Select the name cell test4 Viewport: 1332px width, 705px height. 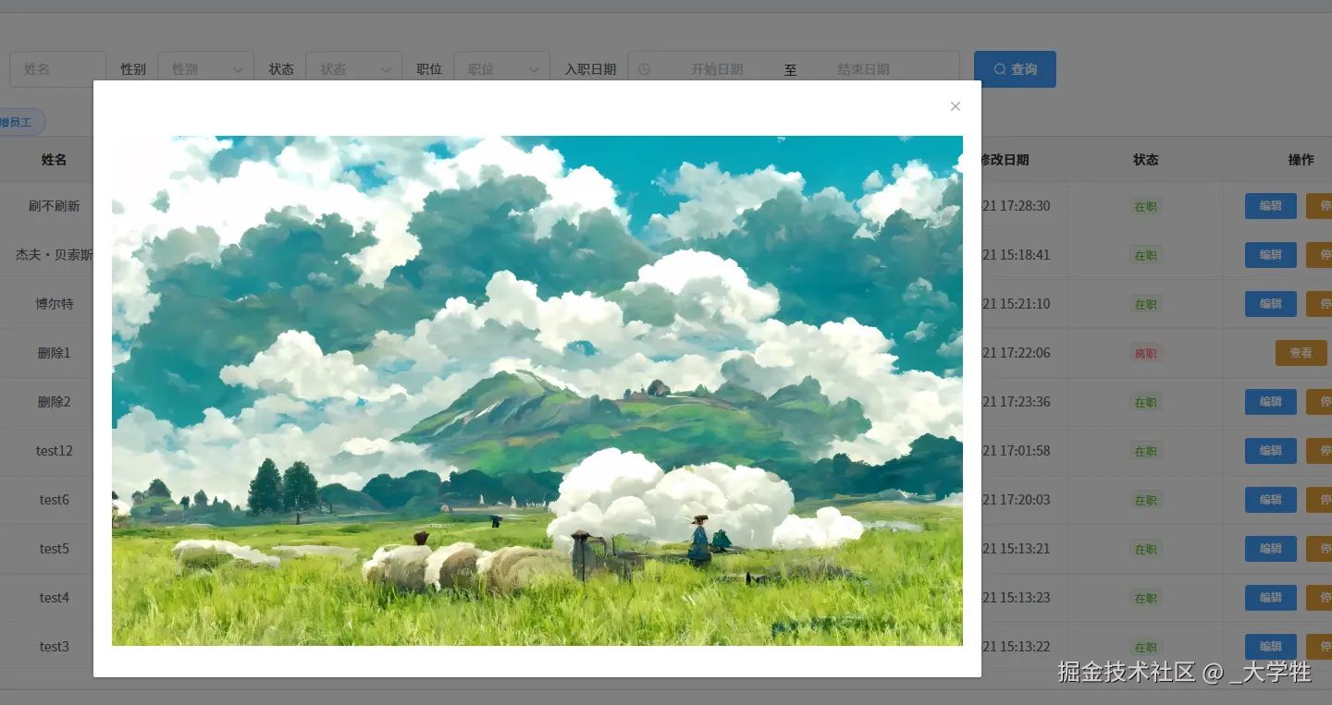click(x=55, y=598)
